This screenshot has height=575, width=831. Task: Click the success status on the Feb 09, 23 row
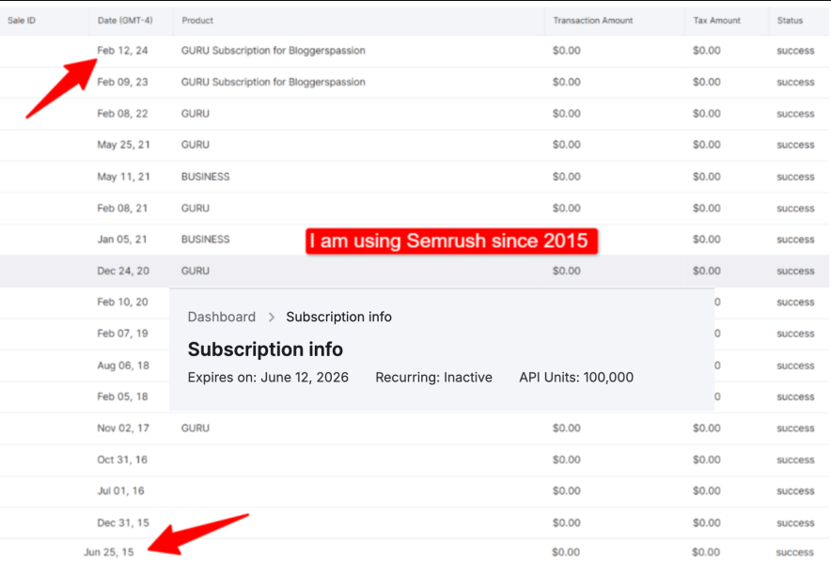794,82
